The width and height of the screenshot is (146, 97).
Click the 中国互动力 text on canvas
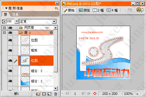pos(107,73)
